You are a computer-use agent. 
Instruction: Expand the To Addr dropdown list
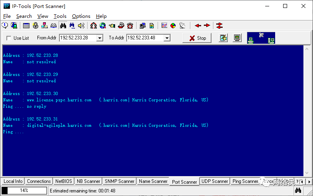[x=167, y=38]
